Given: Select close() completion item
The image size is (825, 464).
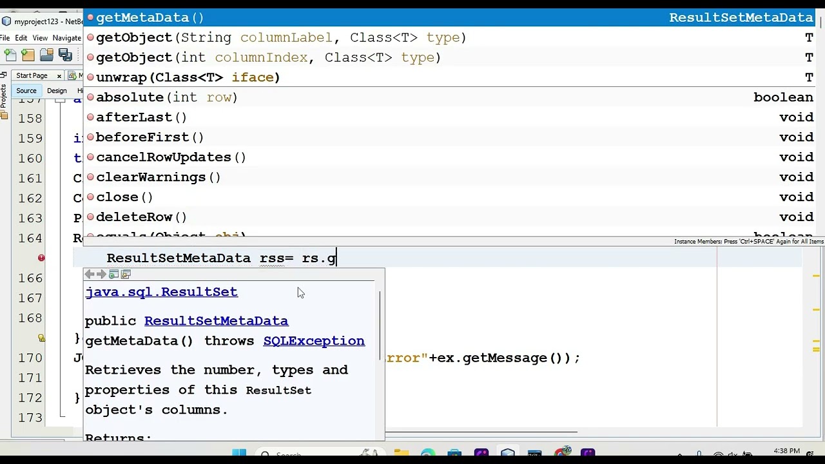Looking at the screenshot, I should click(451, 197).
